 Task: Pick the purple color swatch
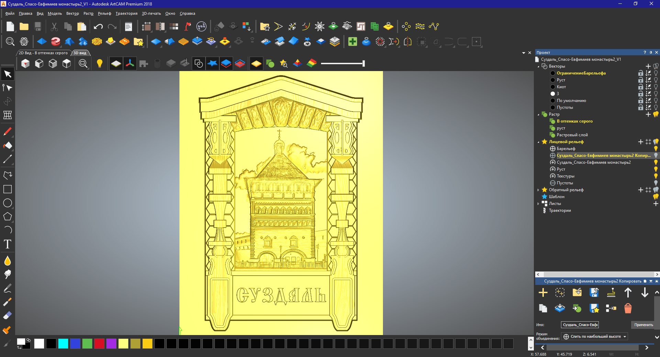(111, 343)
